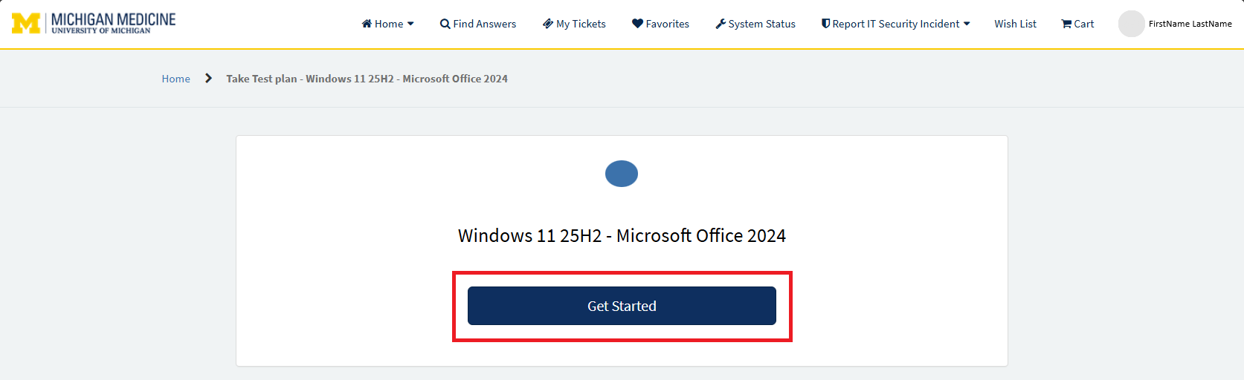Image resolution: width=1244 pixels, height=380 pixels.
Task: Click the ticket icon beside My Tickets
Action: (548, 24)
